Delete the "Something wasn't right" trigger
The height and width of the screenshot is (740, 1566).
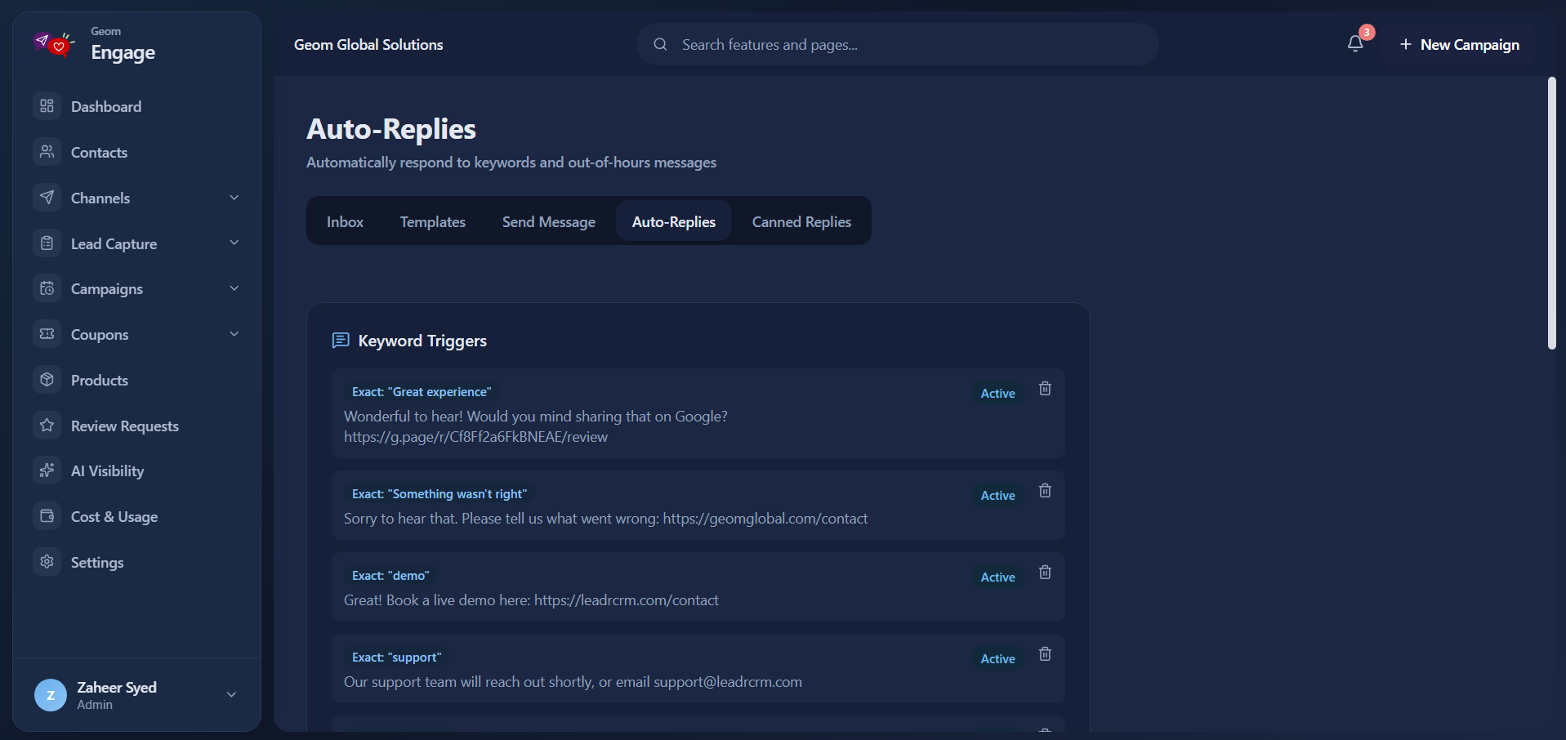point(1045,491)
